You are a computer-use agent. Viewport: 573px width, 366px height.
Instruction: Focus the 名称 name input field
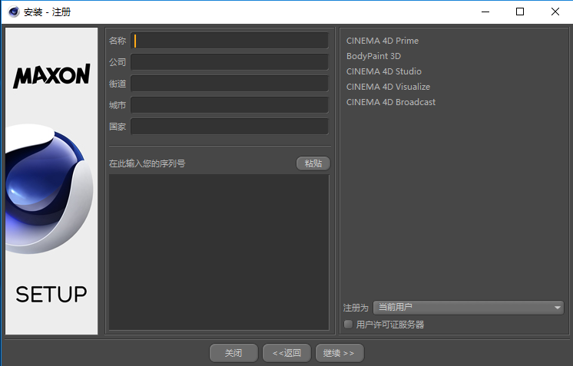[x=230, y=41]
